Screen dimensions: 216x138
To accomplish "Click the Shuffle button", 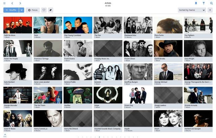I will 11,10.
